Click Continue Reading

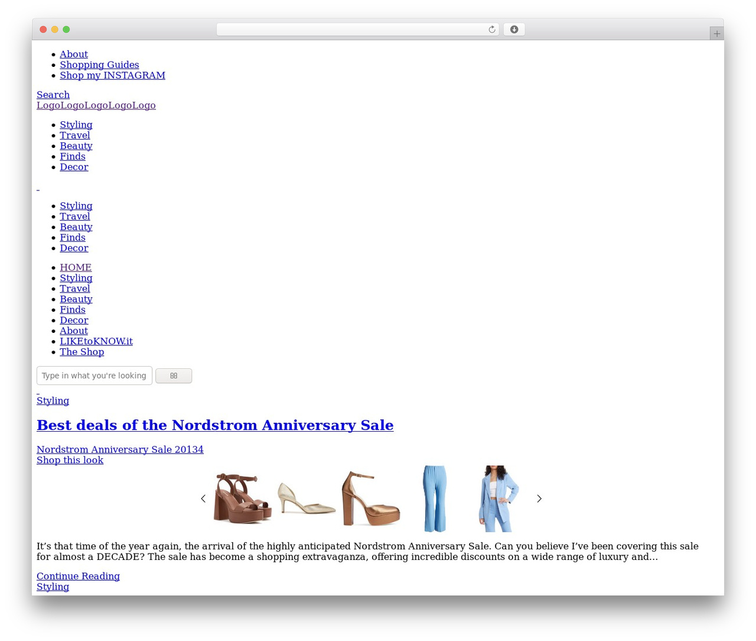tap(78, 577)
